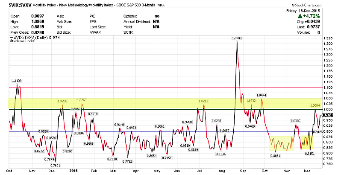The image size is (338, 175).
Task: Click the 'Jul' x-axis label
Action: click(x=200, y=171)
